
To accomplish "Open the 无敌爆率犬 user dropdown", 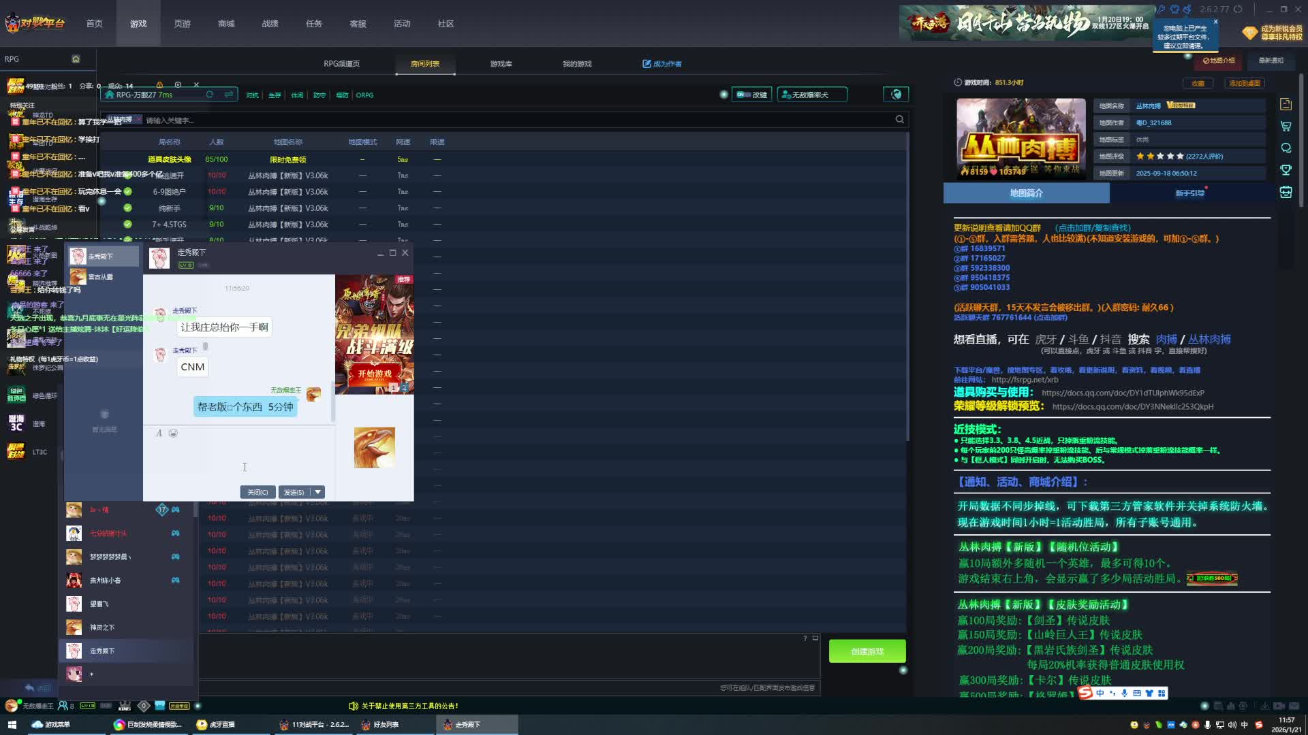I will (x=811, y=95).
